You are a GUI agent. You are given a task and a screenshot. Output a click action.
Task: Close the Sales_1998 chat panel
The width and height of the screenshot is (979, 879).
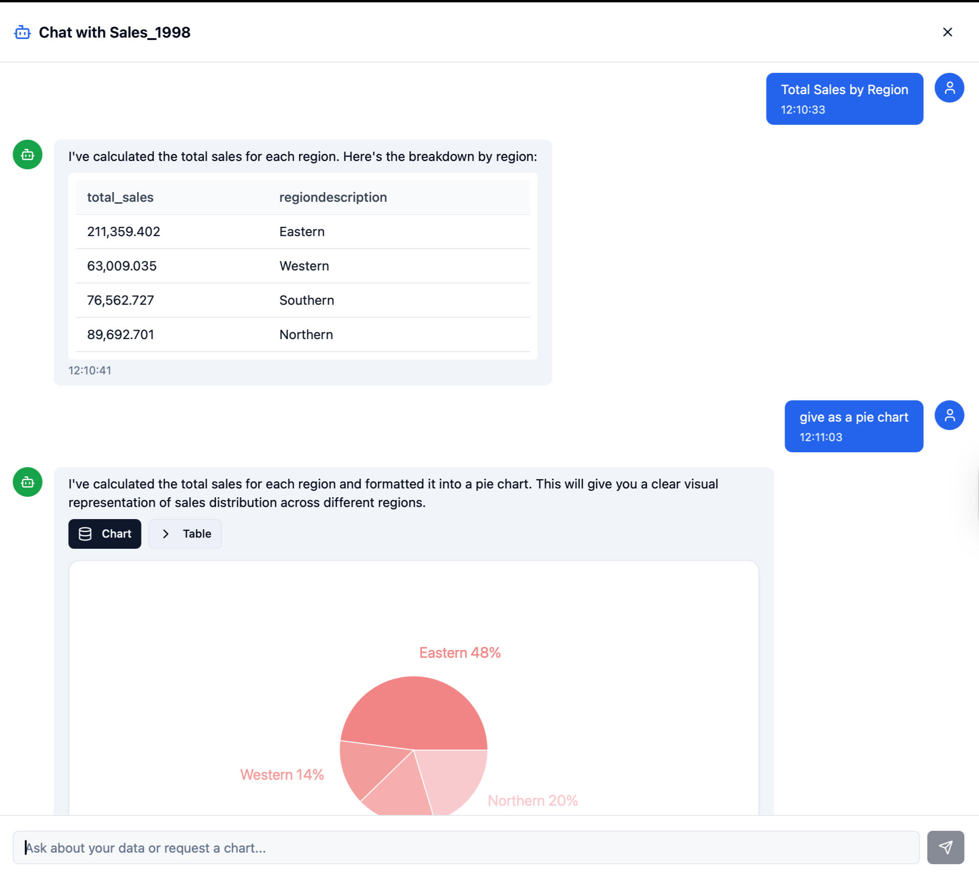point(947,32)
